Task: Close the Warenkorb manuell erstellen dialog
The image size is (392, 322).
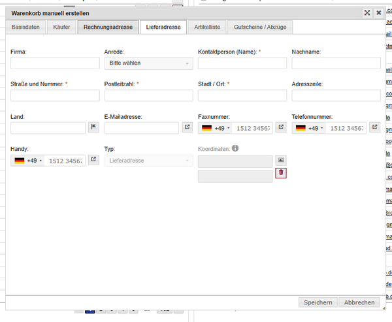Action: [379, 13]
